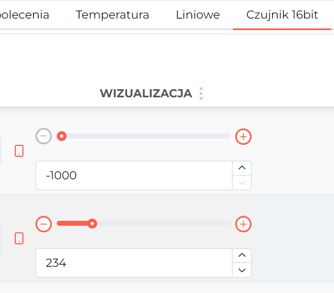Viewport: 334px width, 293px height.
Task: Focus the input field containing -1000
Action: (134, 175)
